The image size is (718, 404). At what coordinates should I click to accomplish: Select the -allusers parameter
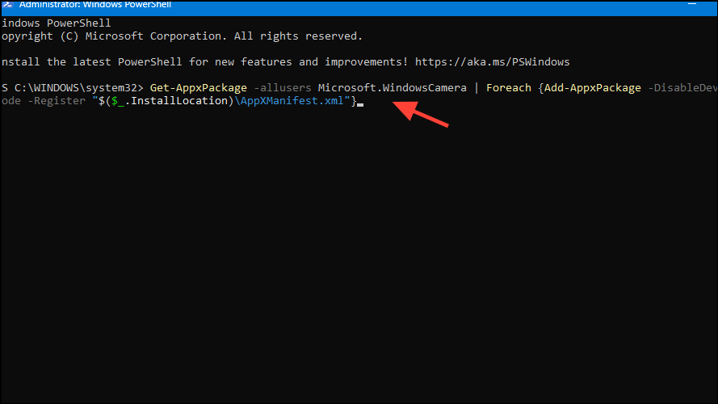coord(283,88)
